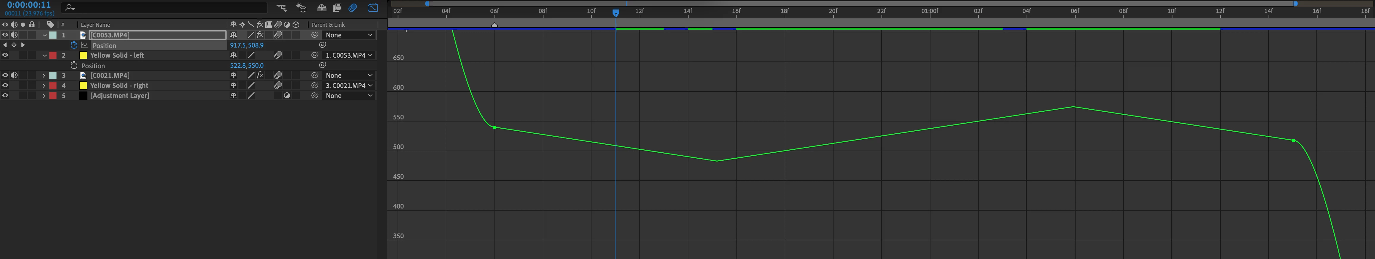Image resolution: width=1375 pixels, height=259 pixels.
Task: Toggle the hide shy layers icon
Action: click(x=321, y=8)
